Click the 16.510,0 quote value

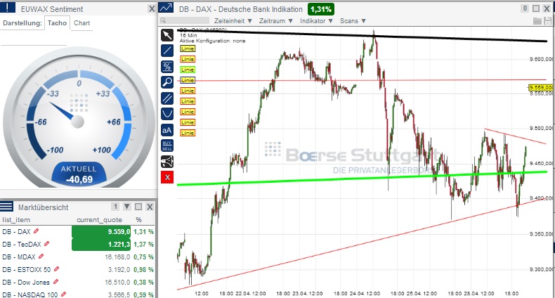tap(117, 283)
